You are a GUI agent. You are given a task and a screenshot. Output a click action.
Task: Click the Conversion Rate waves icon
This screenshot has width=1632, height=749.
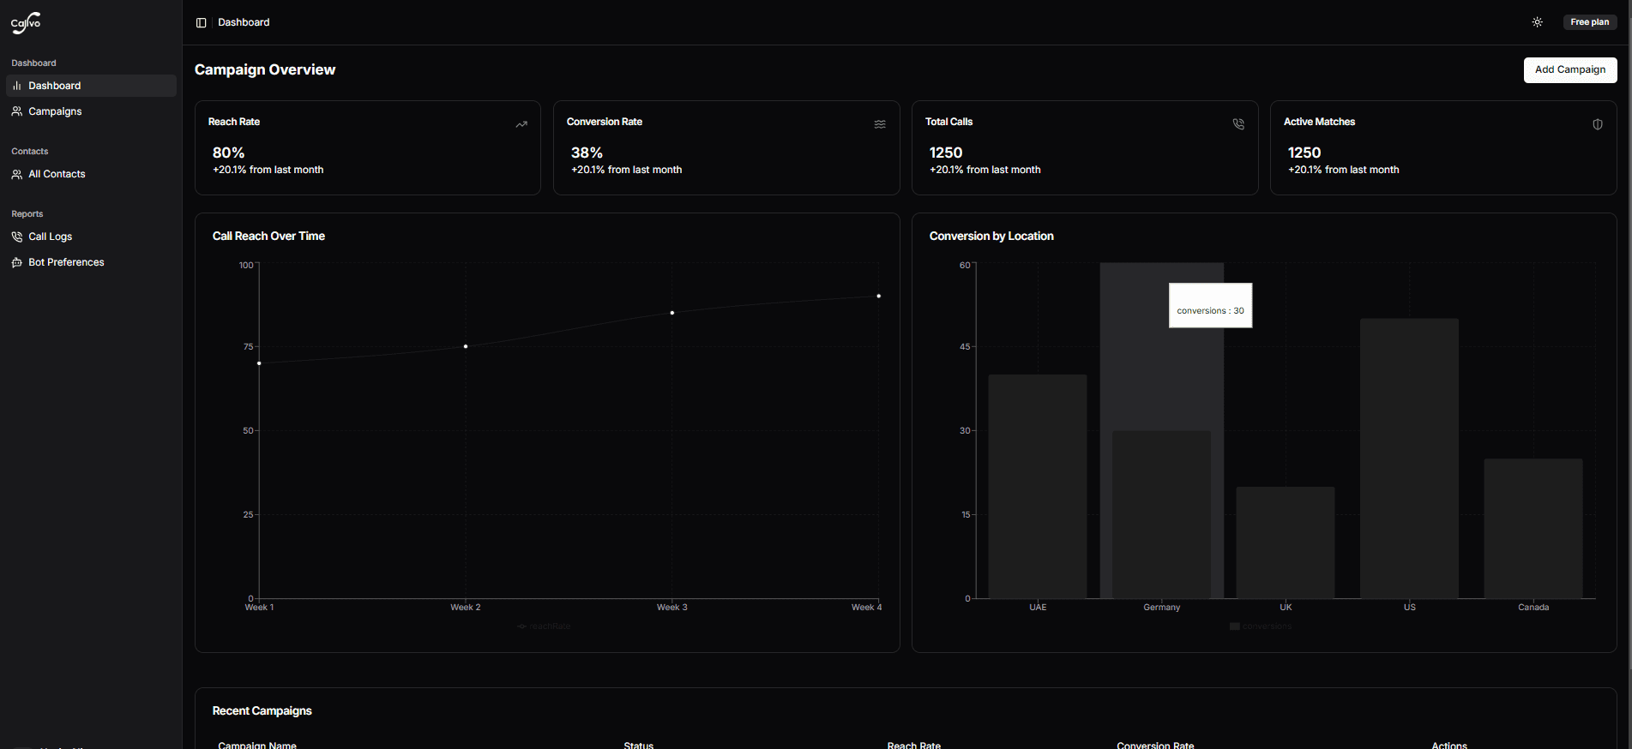pos(880,124)
